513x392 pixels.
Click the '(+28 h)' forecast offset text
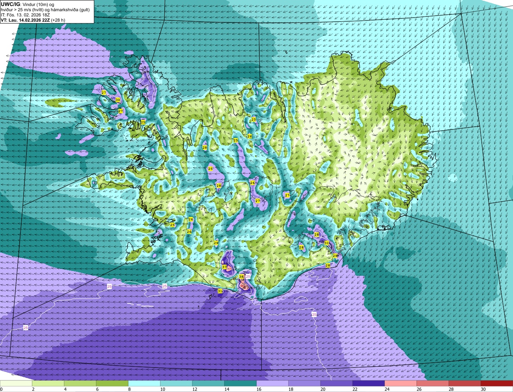click(x=59, y=20)
